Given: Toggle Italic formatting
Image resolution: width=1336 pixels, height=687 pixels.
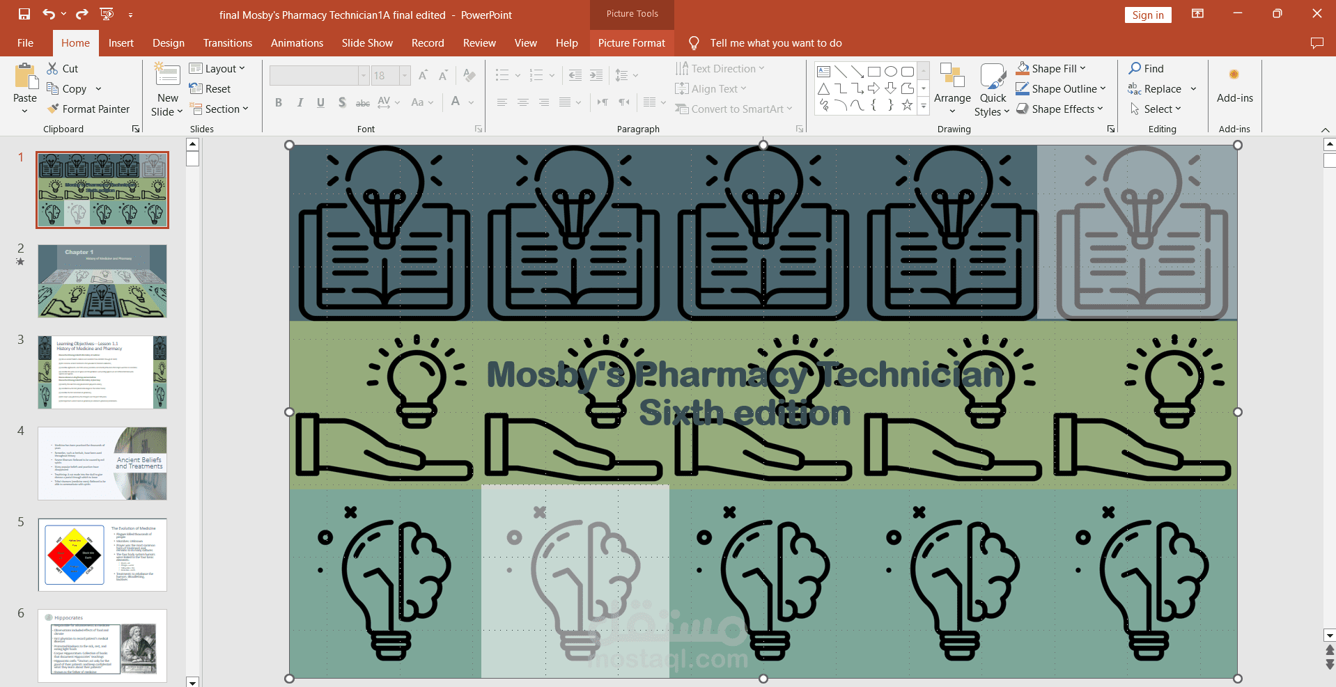Looking at the screenshot, I should click(x=300, y=102).
